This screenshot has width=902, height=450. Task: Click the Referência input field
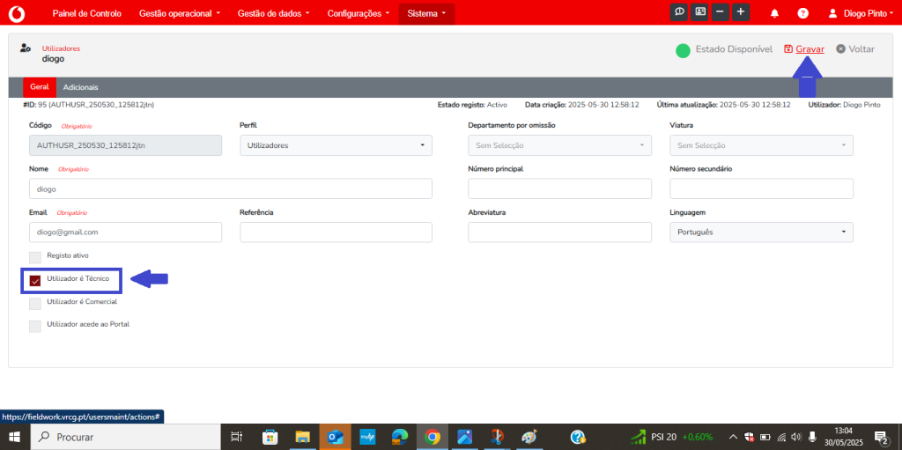(x=336, y=232)
